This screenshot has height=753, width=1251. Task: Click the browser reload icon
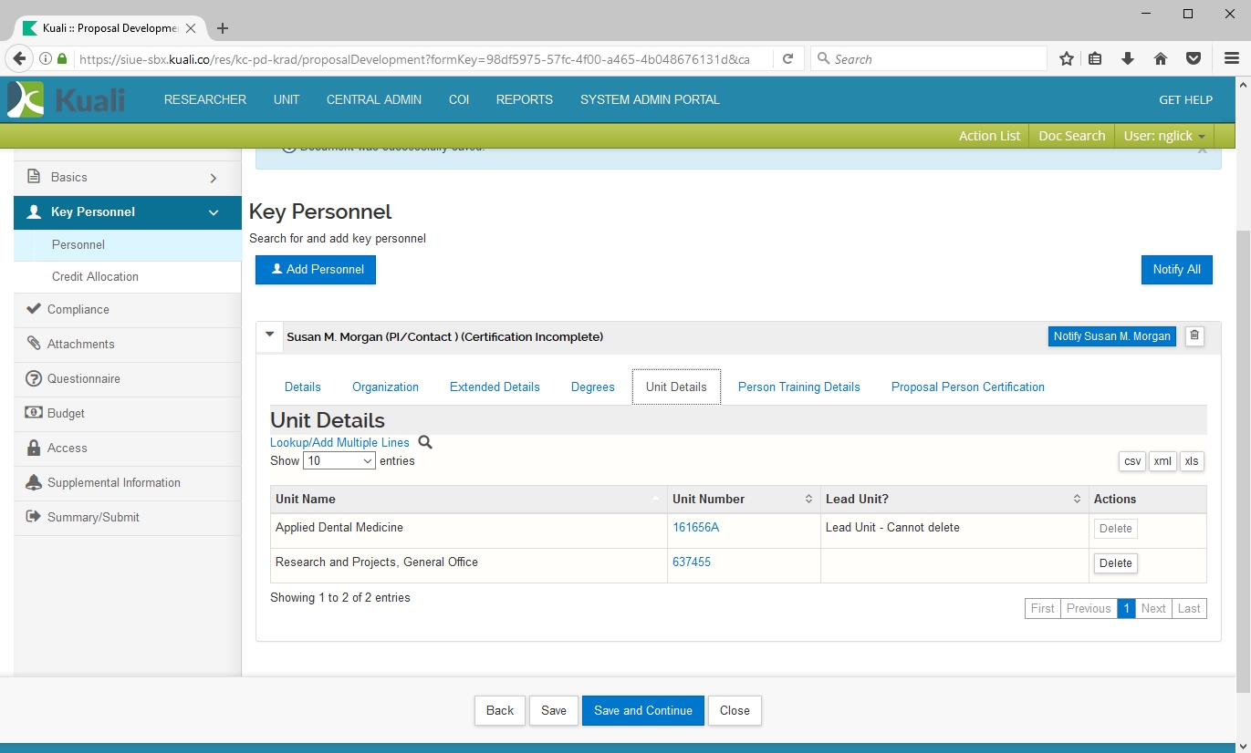[x=787, y=59]
